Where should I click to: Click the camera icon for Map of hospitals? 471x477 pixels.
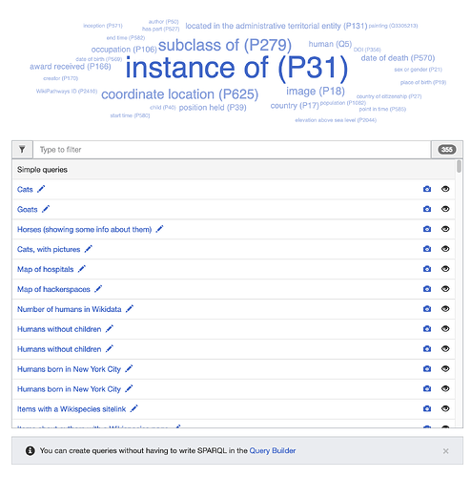click(x=427, y=269)
